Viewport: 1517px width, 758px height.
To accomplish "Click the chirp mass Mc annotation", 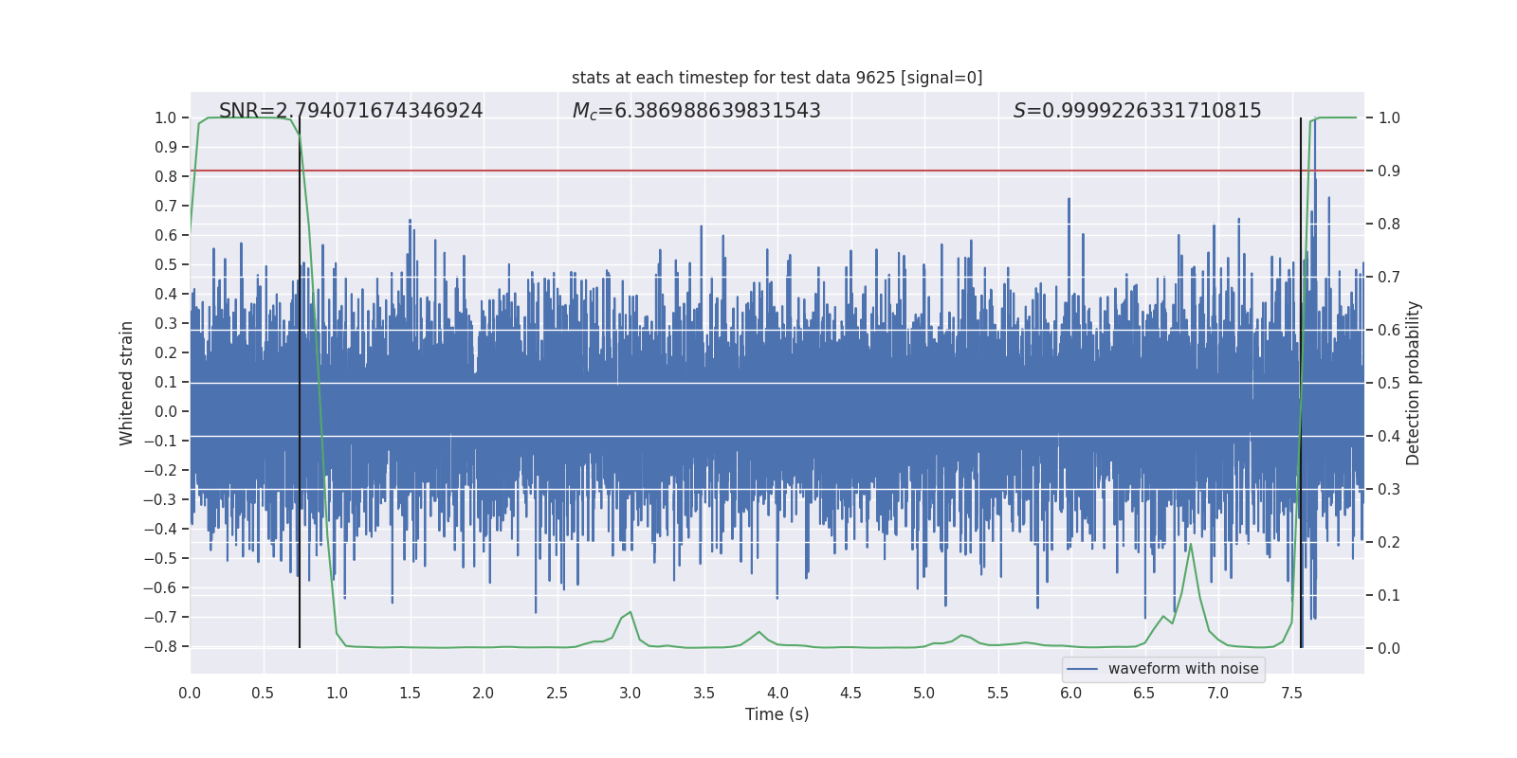I will 696,111.
